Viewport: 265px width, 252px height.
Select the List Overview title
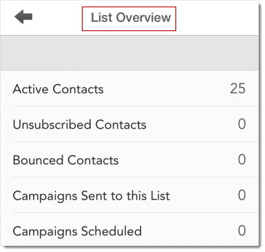click(x=130, y=18)
